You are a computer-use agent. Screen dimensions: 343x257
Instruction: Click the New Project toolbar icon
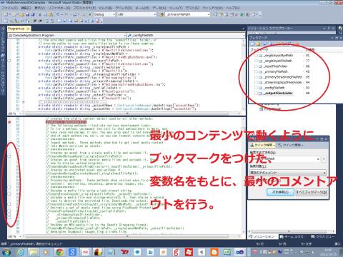6,14
